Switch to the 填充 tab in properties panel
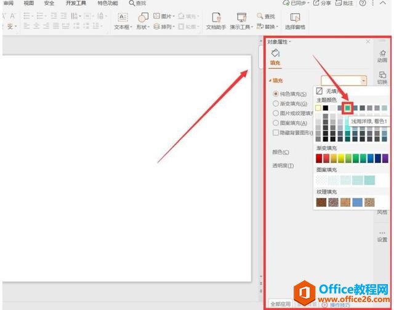Screen dimensions: 394x310 point(275,63)
